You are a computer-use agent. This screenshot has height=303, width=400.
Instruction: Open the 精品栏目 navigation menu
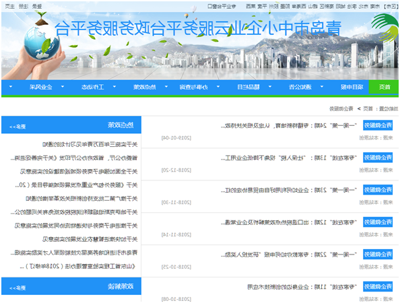tap(248, 87)
